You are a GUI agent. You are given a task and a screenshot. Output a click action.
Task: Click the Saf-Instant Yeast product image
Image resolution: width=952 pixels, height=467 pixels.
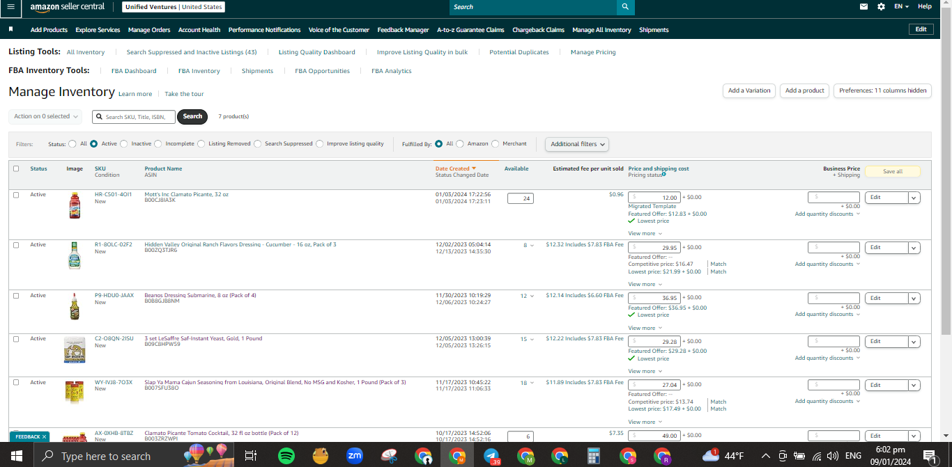[x=75, y=350]
